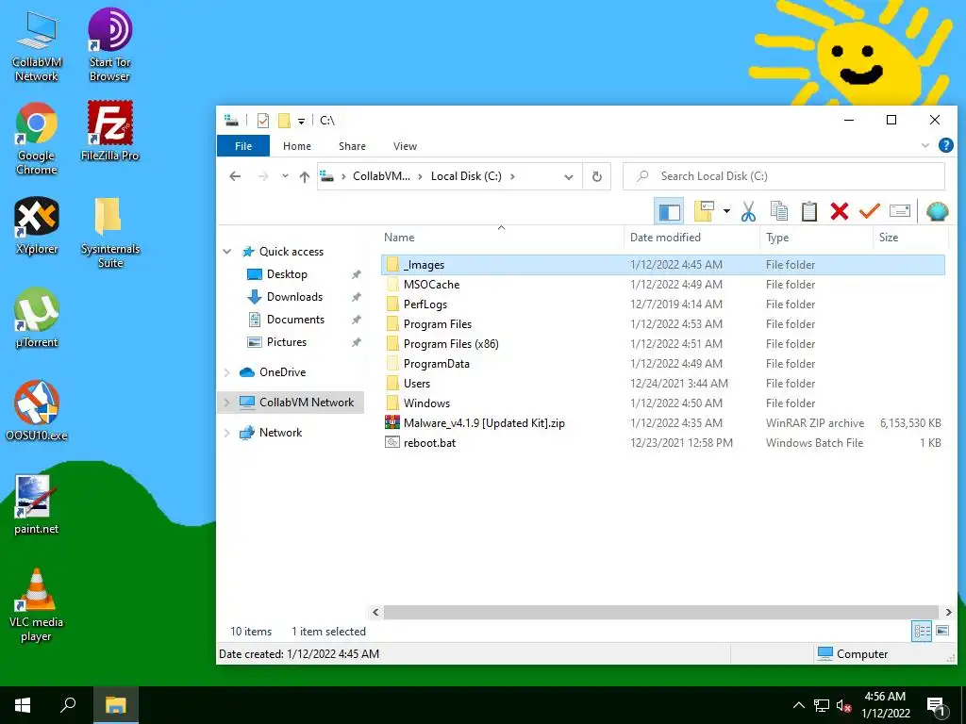This screenshot has width=966, height=724.
Task: Switch to the Home ribbon tab
Action: point(297,146)
